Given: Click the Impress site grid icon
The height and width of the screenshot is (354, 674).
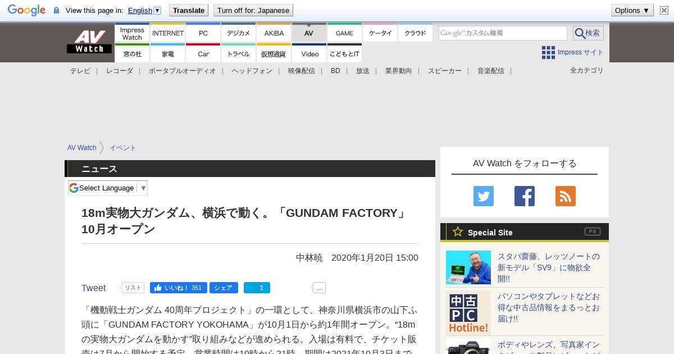Looking at the screenshot, I should coord(548,52).
